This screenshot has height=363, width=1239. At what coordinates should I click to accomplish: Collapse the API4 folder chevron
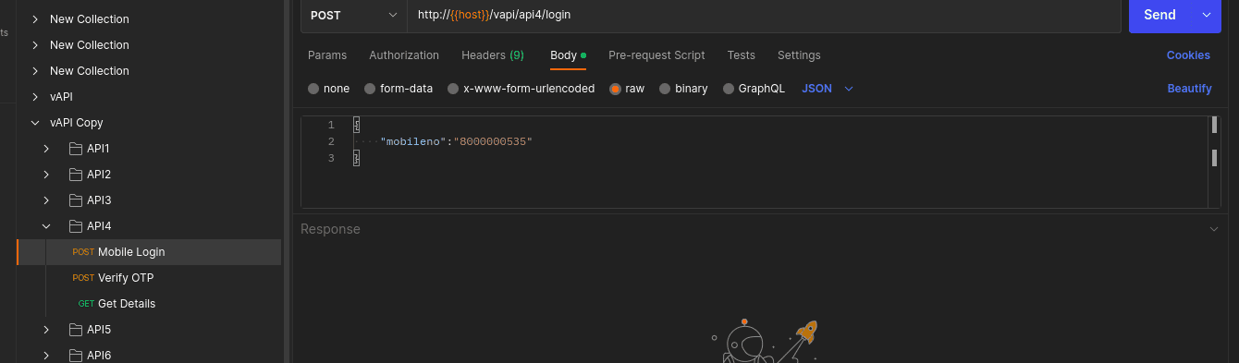coord(46,226)
